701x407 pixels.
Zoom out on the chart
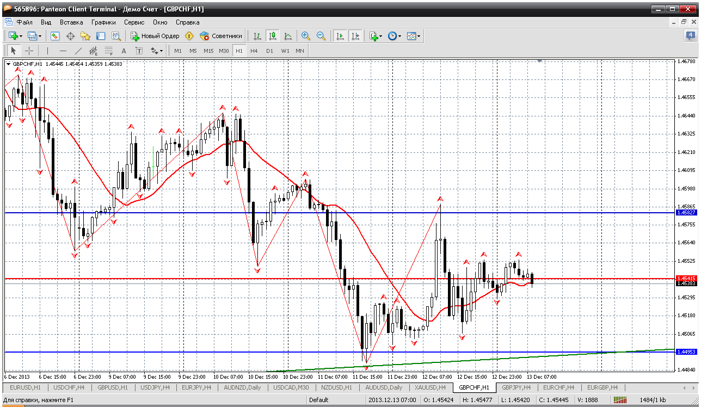(x=321, y=36)
